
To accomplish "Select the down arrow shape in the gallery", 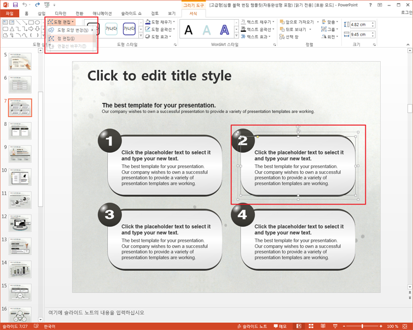I will 37,28.
